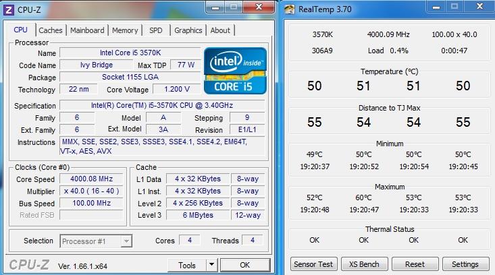The image size is (495, 275).
Task: Click the Package value Socket 1155 LGA
Action: (x=130, y=77)
